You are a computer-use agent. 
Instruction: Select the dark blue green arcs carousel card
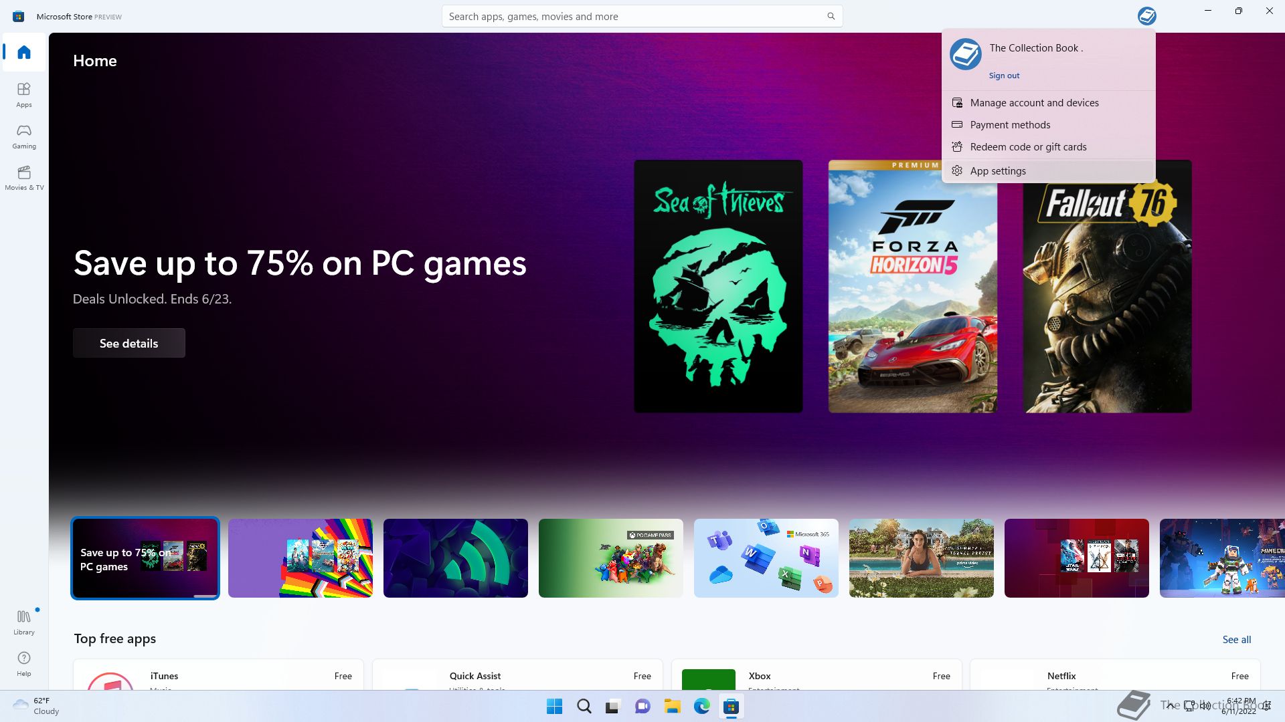click(x=456, y=558)
